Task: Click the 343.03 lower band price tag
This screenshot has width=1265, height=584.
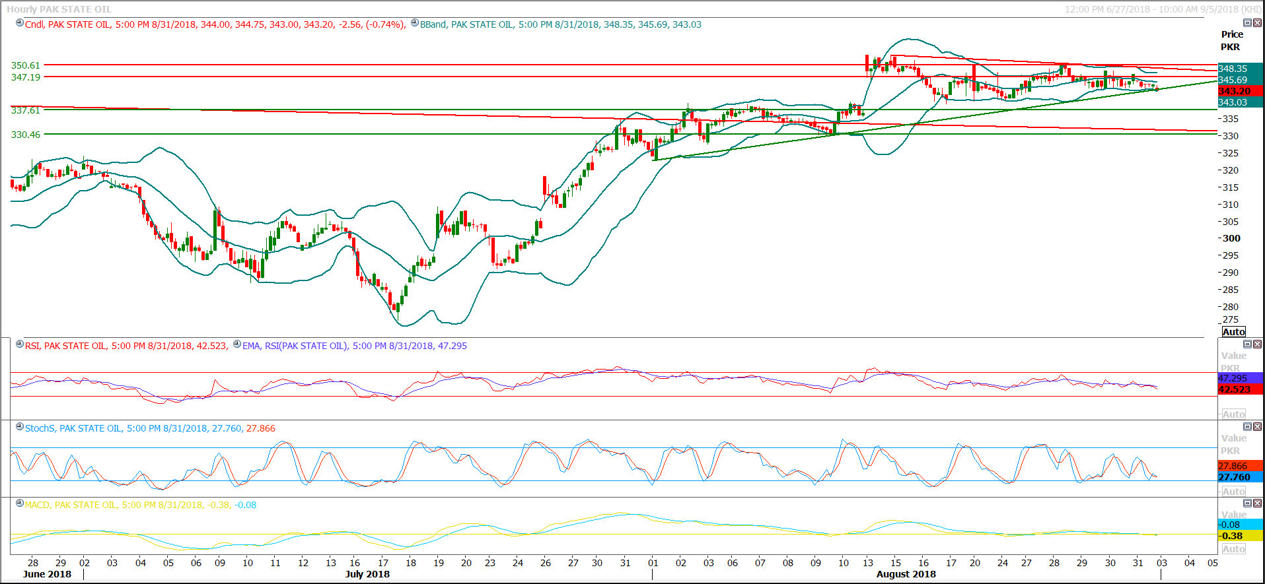Action: coord(1241,102)
